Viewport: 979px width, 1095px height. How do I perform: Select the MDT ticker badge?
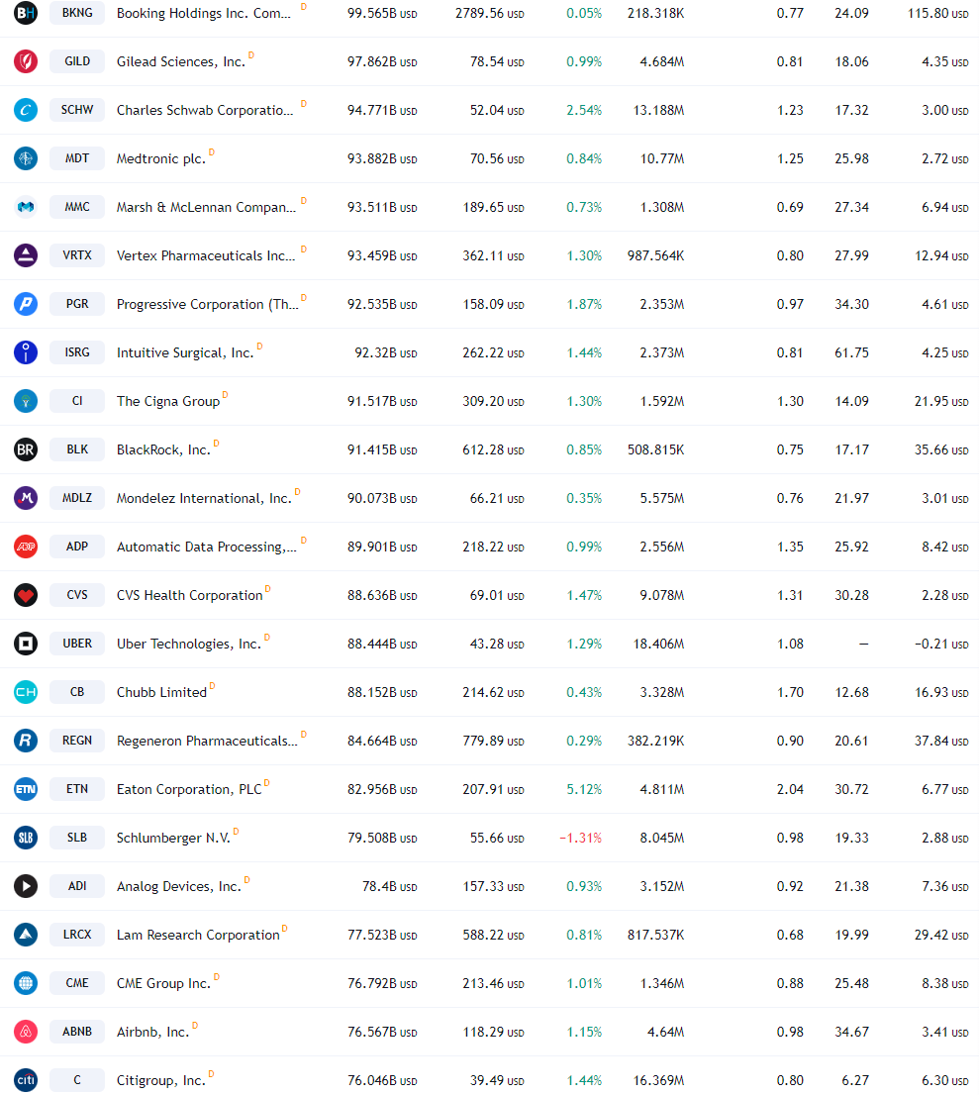pos(77,158)
